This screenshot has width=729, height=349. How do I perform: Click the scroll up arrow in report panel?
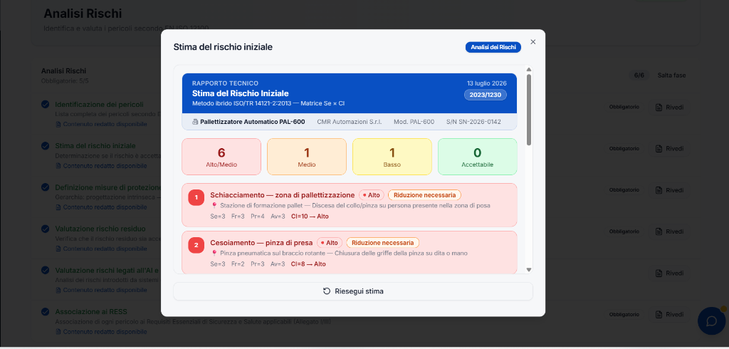[x=529, y=69]
